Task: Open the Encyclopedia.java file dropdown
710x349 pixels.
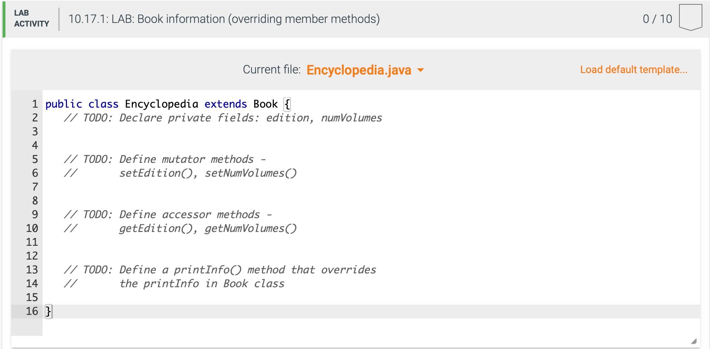Action: pyautogui.click(x=359, y=70)
